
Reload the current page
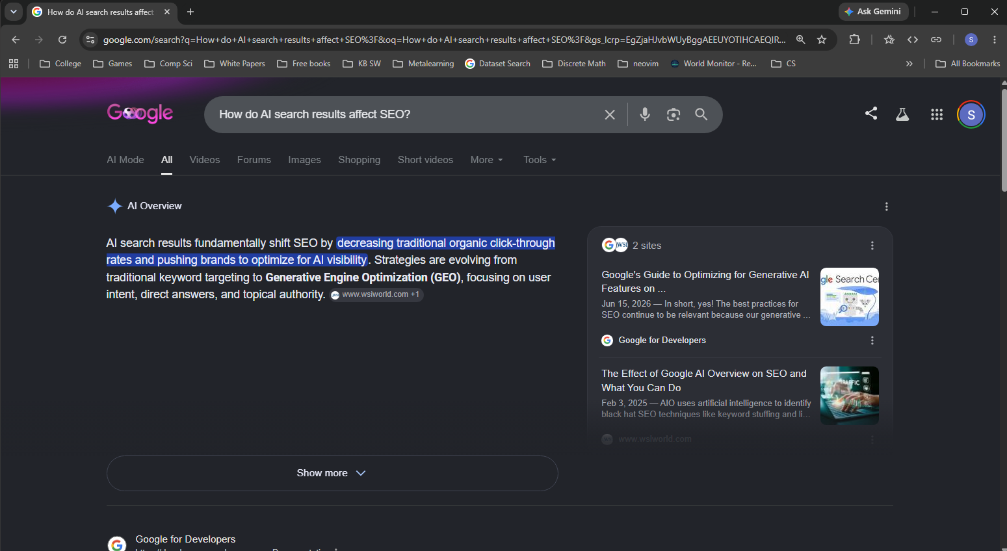(62, 40)
